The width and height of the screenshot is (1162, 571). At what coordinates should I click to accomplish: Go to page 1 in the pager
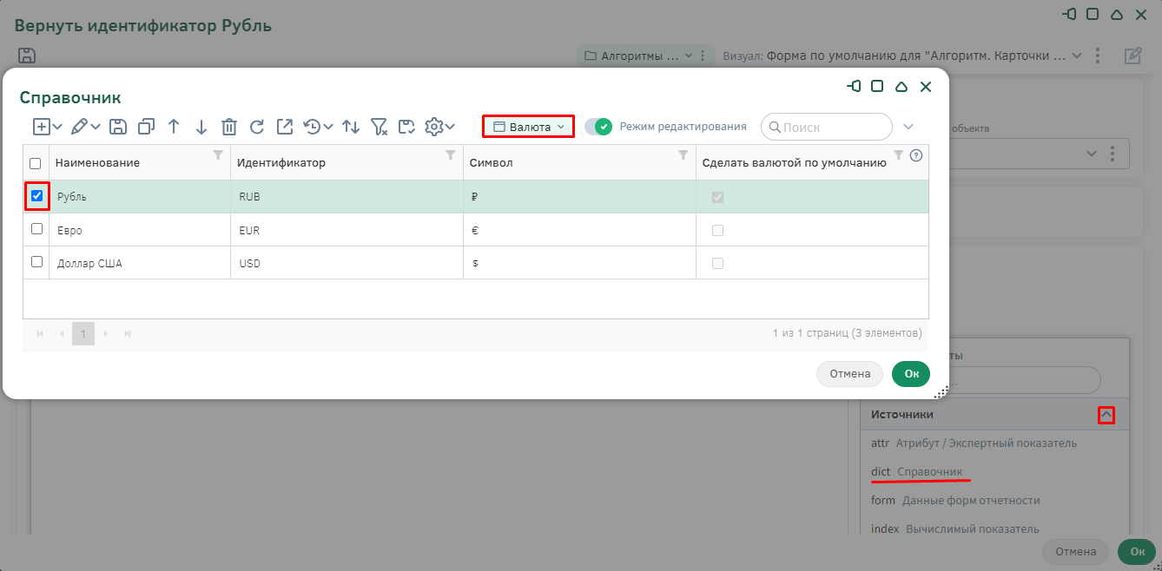click(83, 333)
